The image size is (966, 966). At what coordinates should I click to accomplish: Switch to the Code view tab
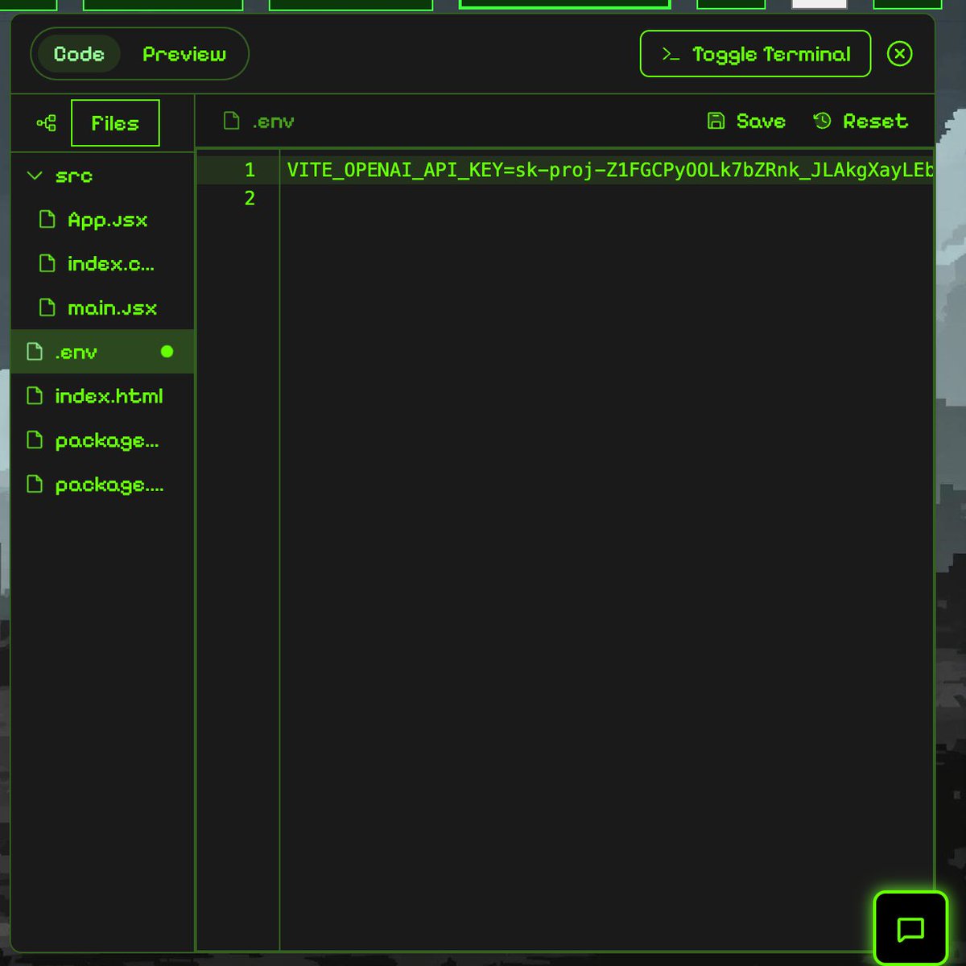click(x=79, y=54)
